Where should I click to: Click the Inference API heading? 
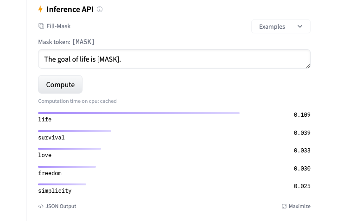(70, 9)
